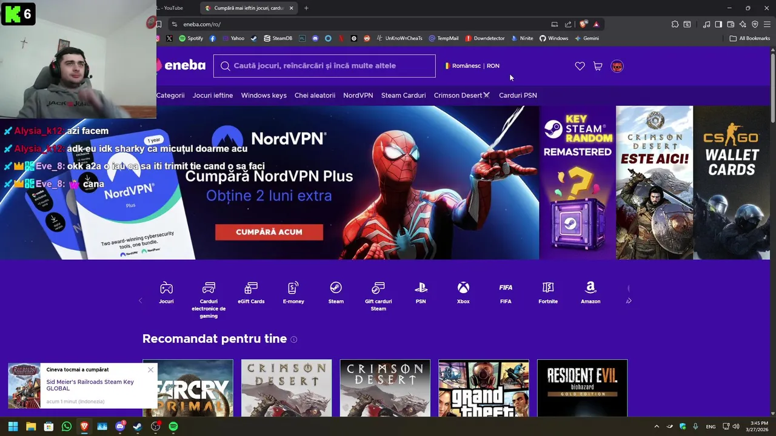This screenshot has width=776, height=436.
Task: Open the Steam Carduri menu item
Action: pos(403,95)
